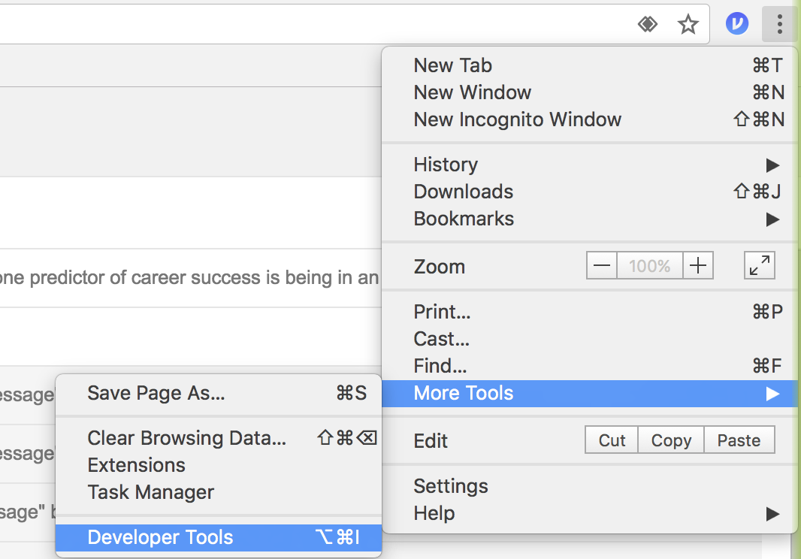
Task: Increase zoom with the plus button
Action: (x=698, y=266)
